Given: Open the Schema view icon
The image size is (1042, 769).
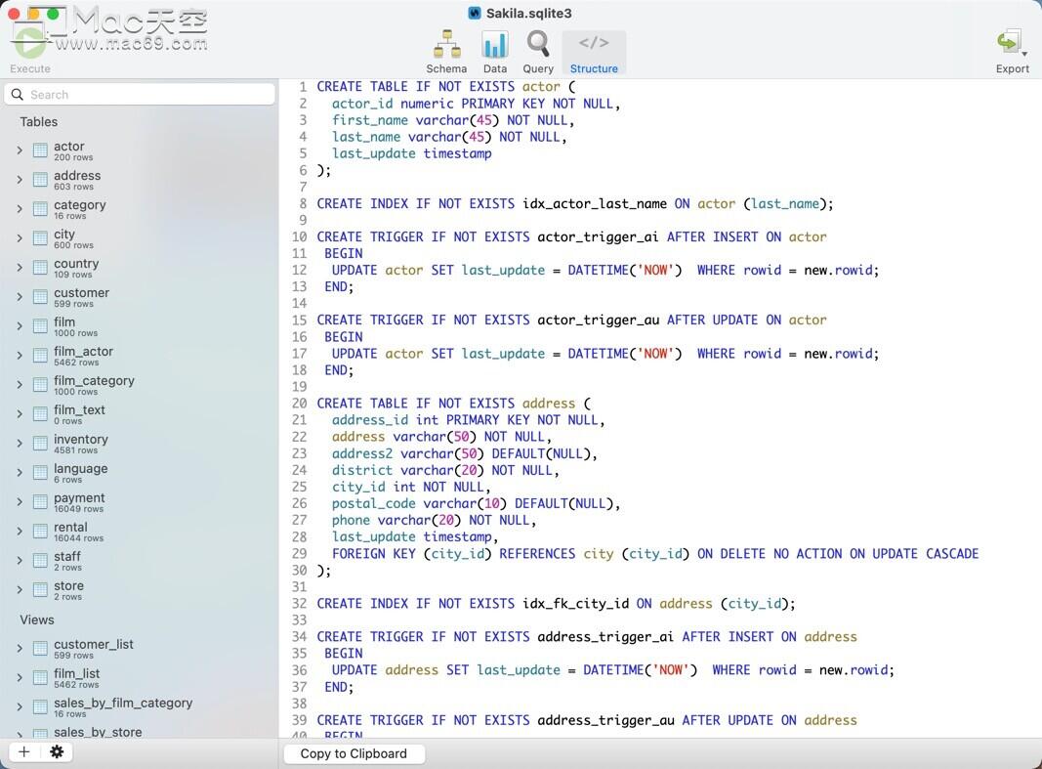Looking at the screenshot, I should pos(446,44).
